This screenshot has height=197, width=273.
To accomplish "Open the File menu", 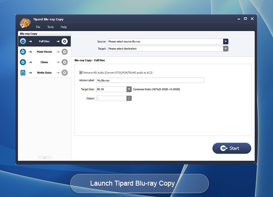I will coord(38,27).
